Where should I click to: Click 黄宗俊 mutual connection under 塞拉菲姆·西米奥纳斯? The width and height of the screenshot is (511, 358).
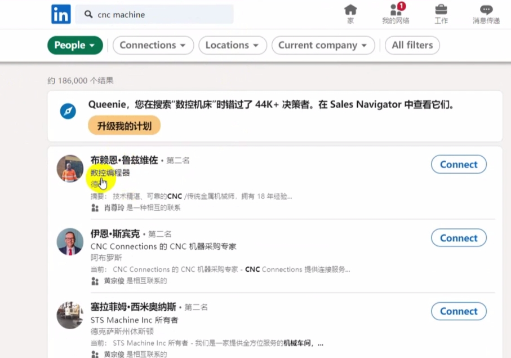135,354
